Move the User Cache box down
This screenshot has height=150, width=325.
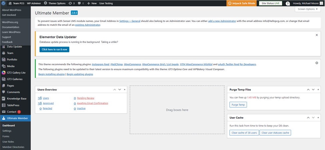(313, 118)
